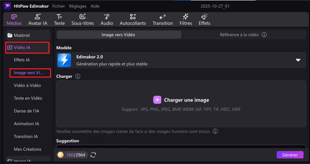Click Charger une image upload area

181,104
